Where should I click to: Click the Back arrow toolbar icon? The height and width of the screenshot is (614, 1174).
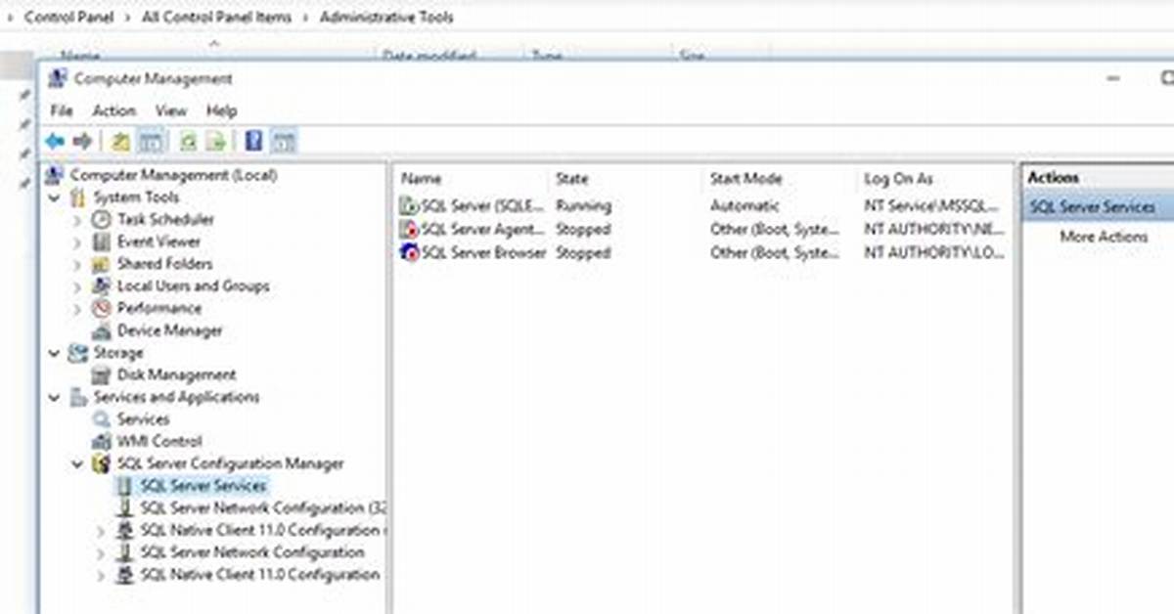[55, 142]
